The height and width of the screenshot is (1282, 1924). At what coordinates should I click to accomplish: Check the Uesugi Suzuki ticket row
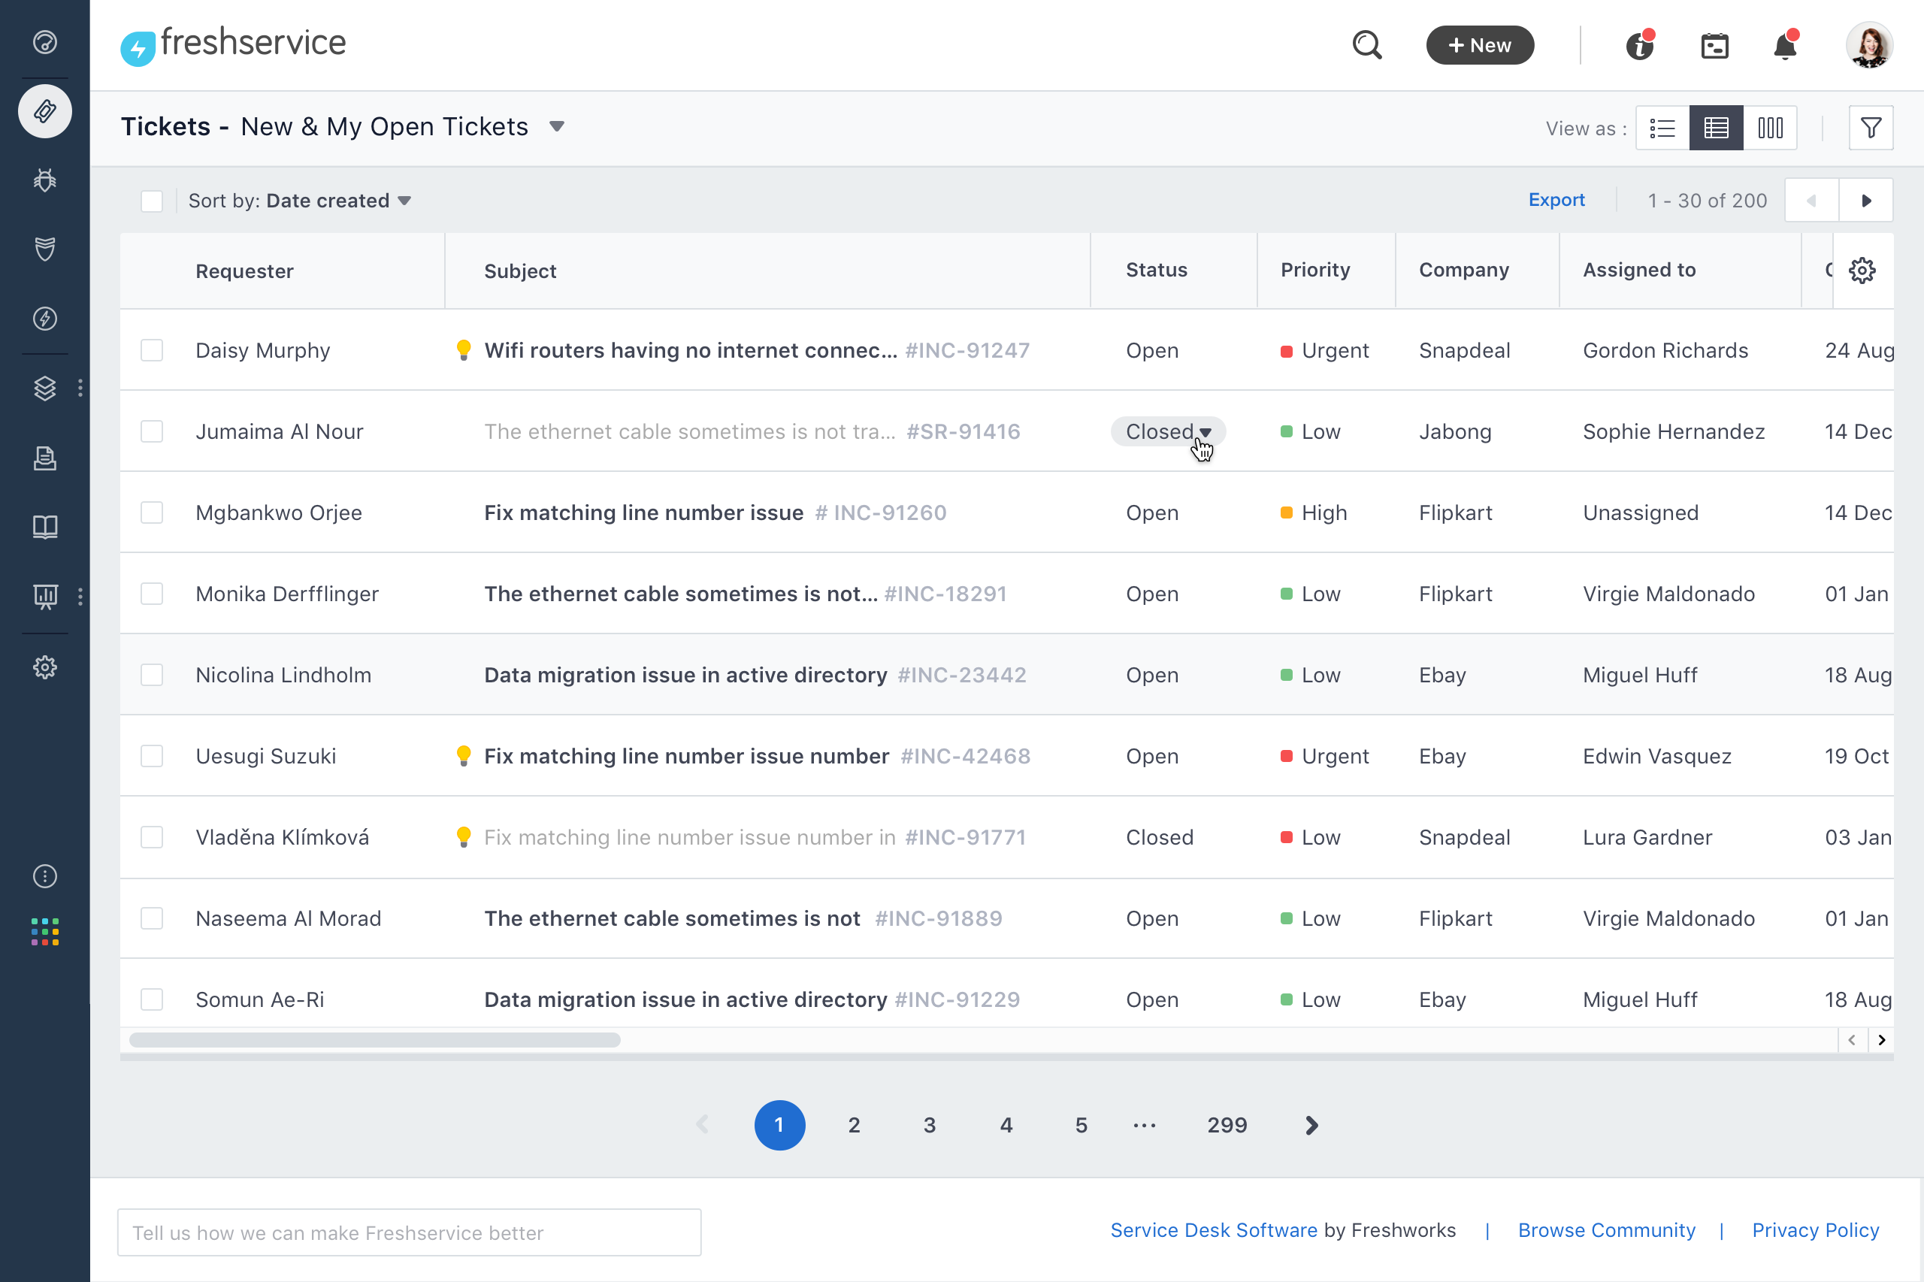tap(152, 755)
